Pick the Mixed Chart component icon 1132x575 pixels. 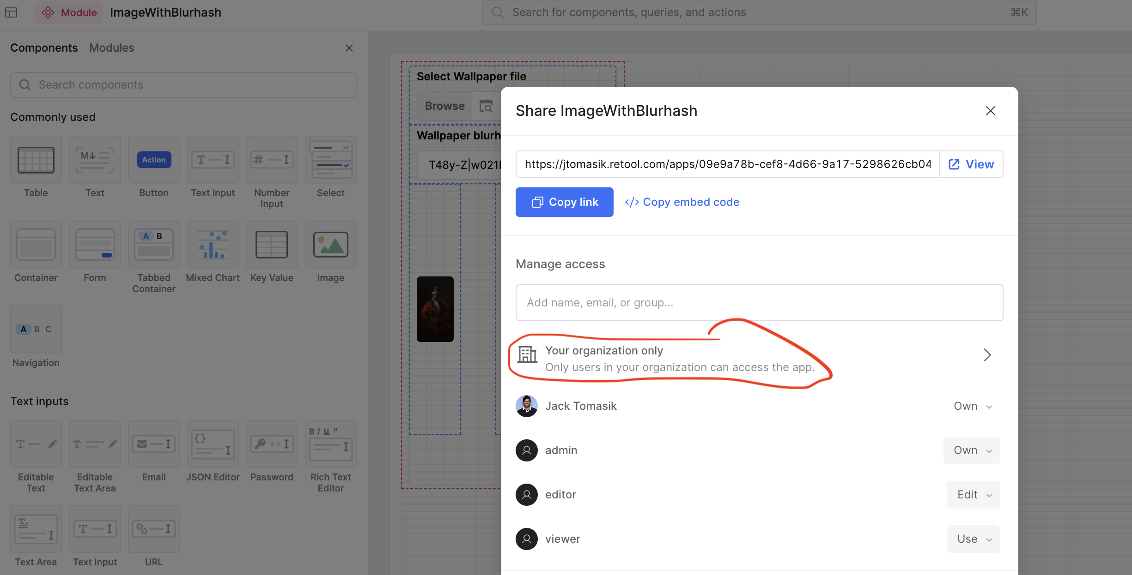click(213, 245)
